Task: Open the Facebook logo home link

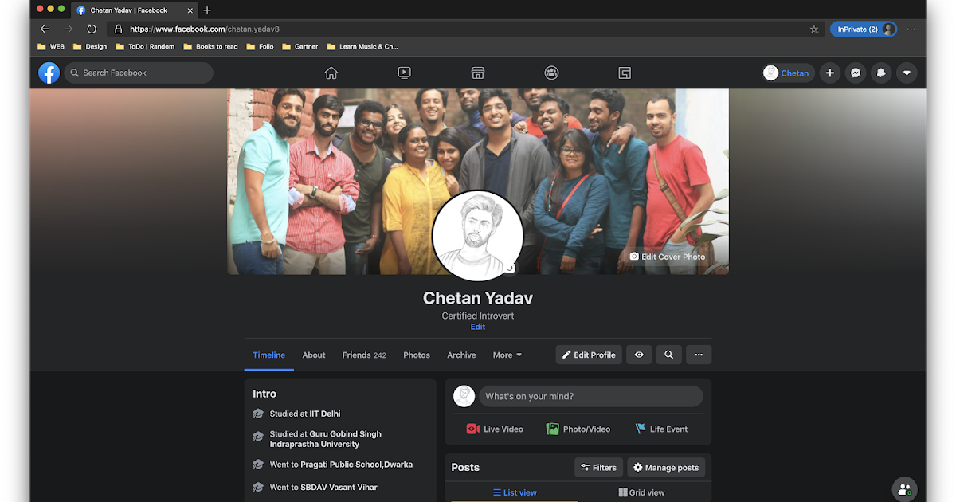Action: [49, 73]
